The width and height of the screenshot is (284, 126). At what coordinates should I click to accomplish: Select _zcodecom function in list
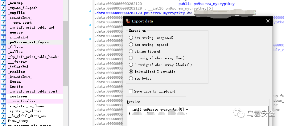17,96
